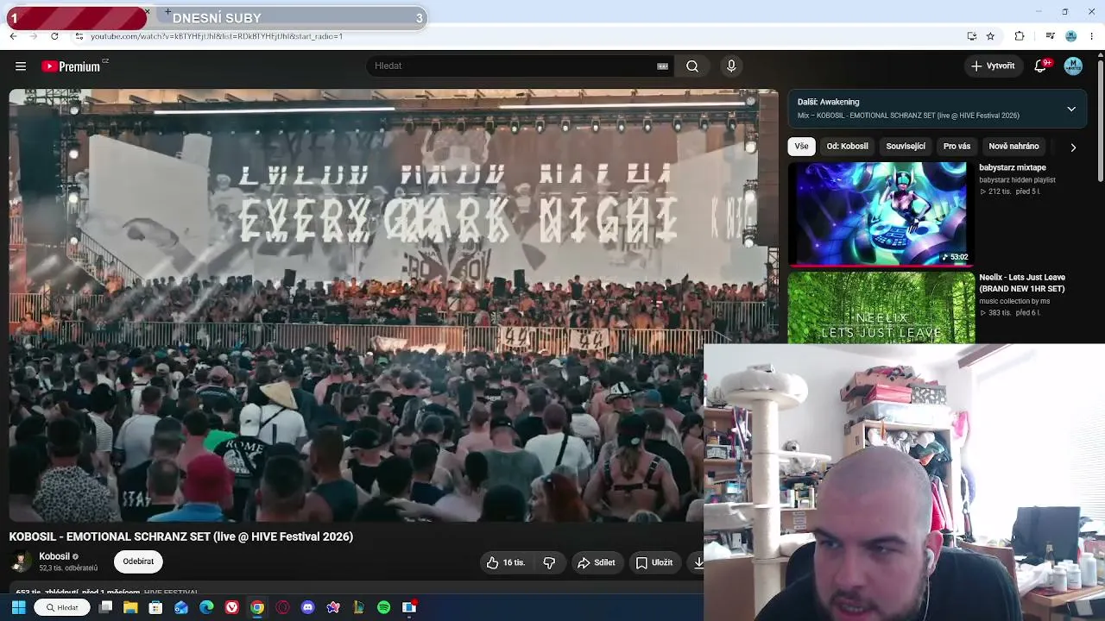Open Vivaldi browser from the taskbar

232,607
